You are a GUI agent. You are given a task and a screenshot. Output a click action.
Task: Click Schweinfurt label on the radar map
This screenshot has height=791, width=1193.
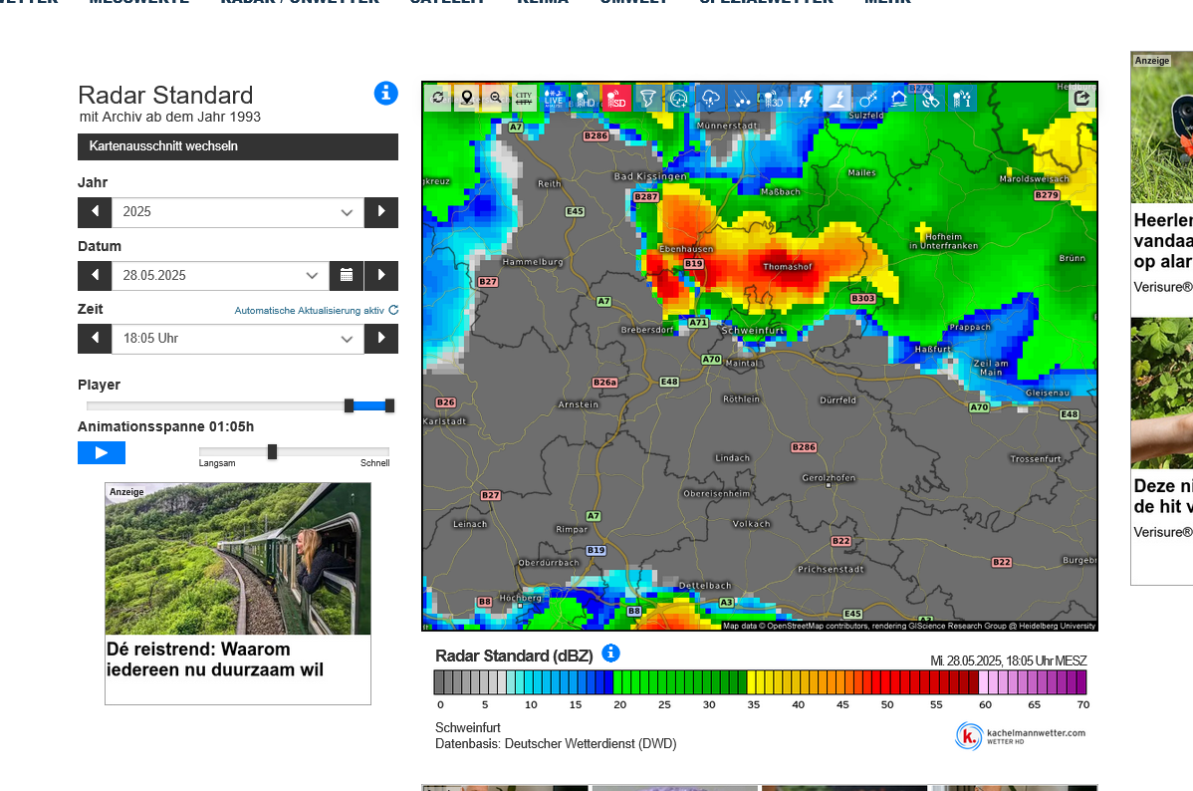coord(753,331)
